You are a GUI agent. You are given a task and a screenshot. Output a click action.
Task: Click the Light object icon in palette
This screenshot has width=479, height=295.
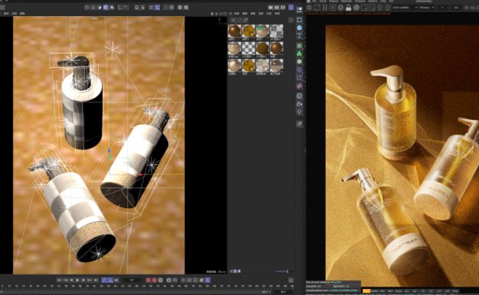tap(299, 112)
